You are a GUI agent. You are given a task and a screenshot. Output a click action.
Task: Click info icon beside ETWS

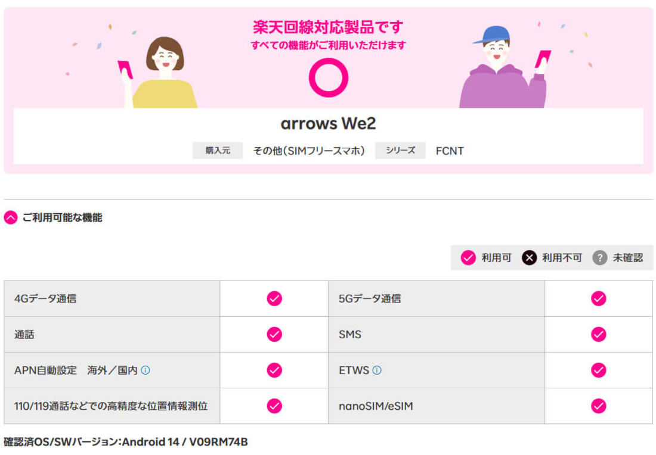(x=377, y=370)
